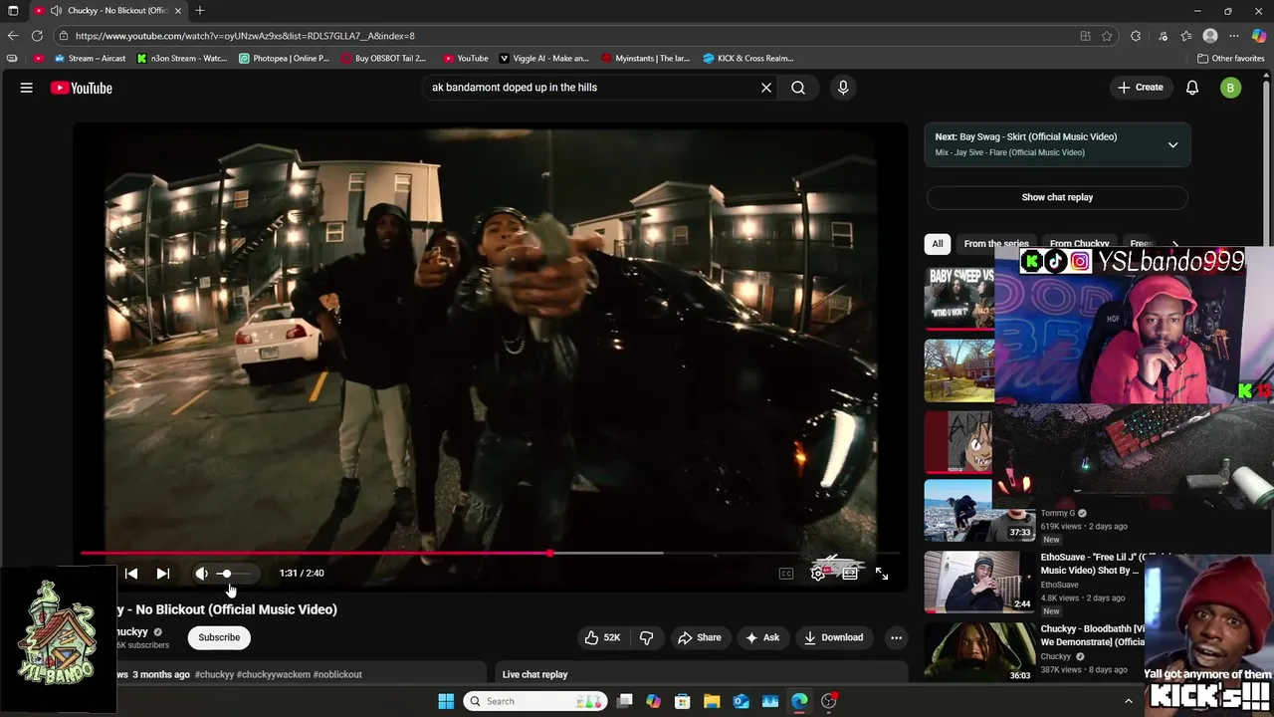Viewport: 1274px width, 717px height.
Task: Open the browser profile icon
Action: (1210, 36)
